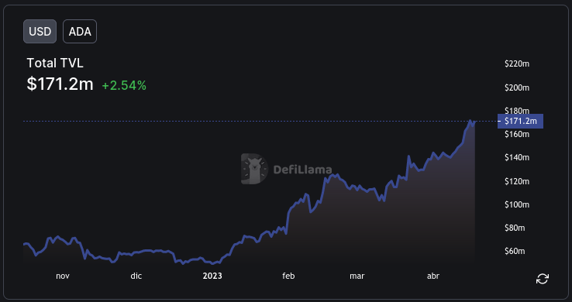Click the chart line peak near $171.2m
Image resolution: width=572 pixels, height=302 pixels.
click(470, 121)
